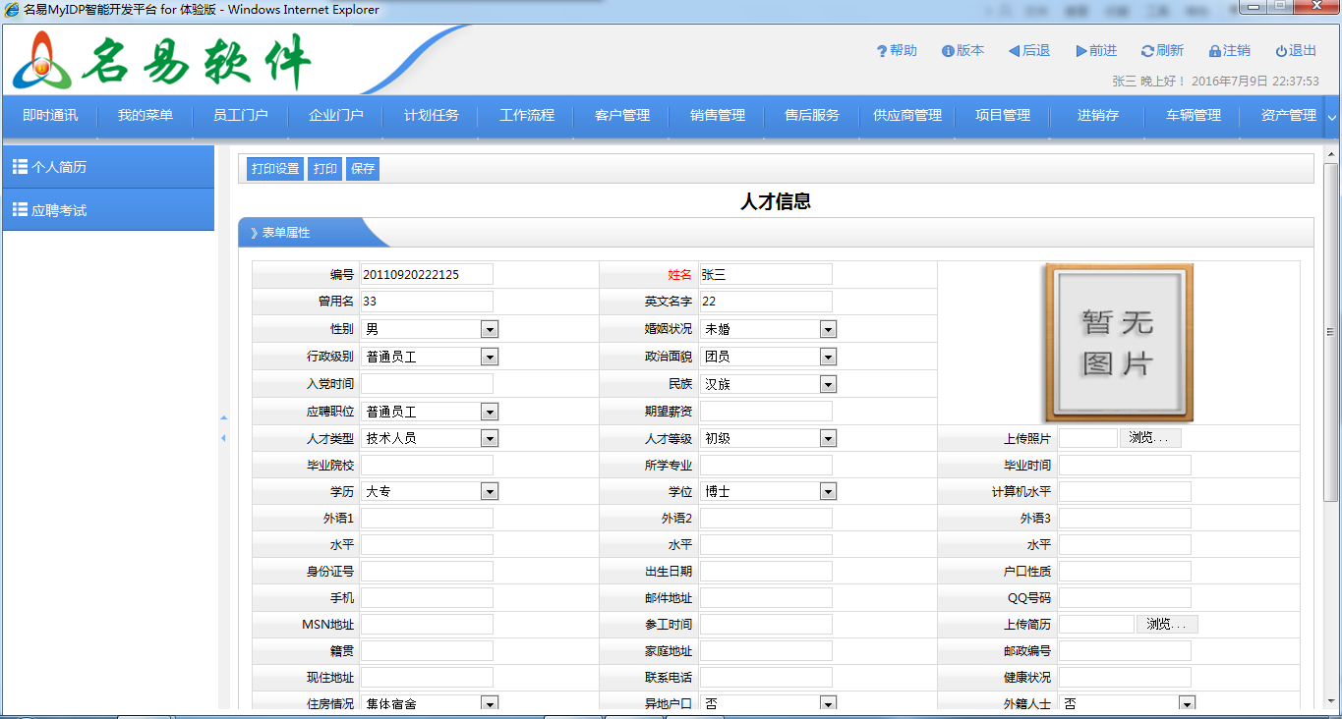Open the 婚姻状况 dropdown

[828, 329]
